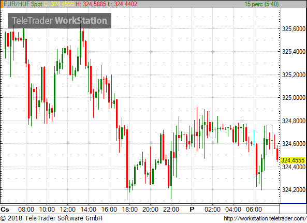Click the 15 perc (5:40) interval label
This screenshot has height=223, width=307.
pyautogui.click(x=261, y=4)
